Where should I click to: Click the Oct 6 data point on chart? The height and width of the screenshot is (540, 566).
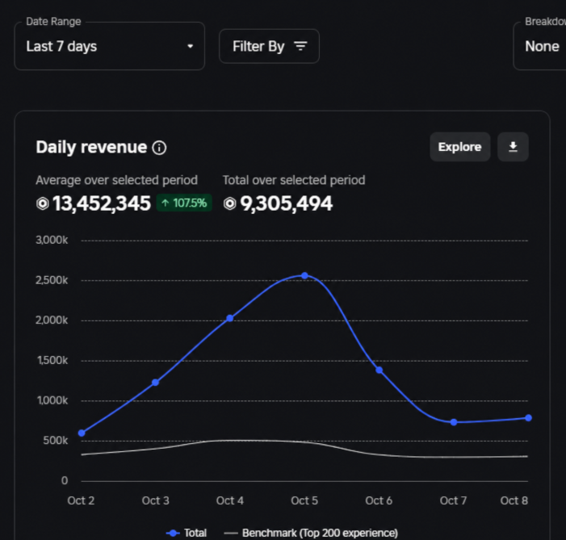coord(379,370)
